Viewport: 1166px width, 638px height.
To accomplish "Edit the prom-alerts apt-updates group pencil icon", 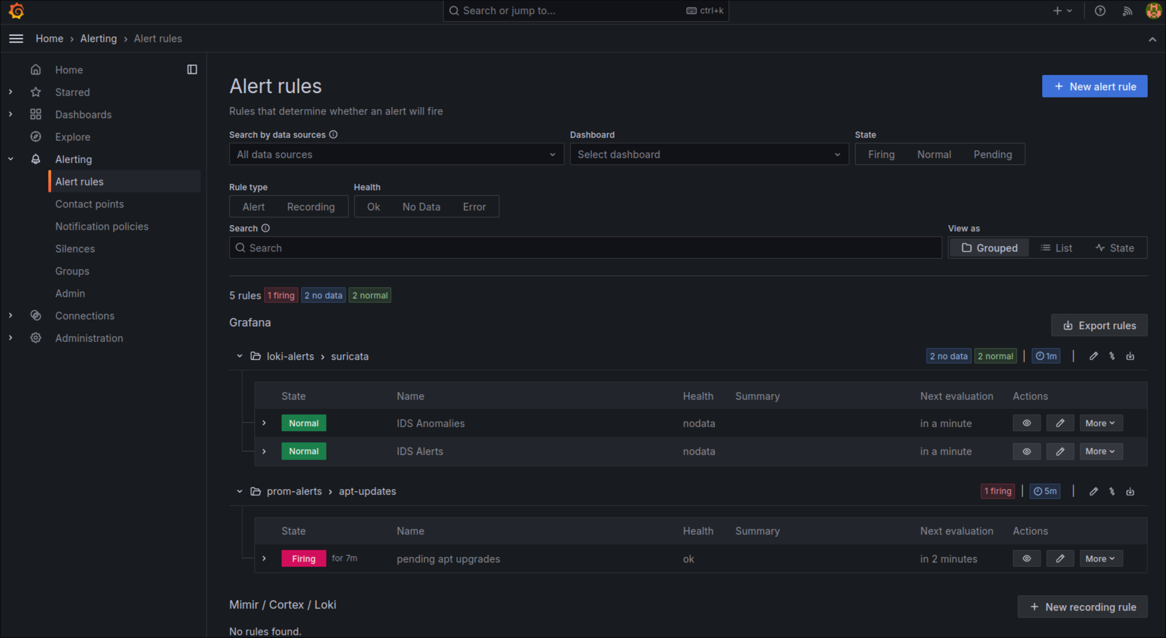I will (x=1093, y=491).
